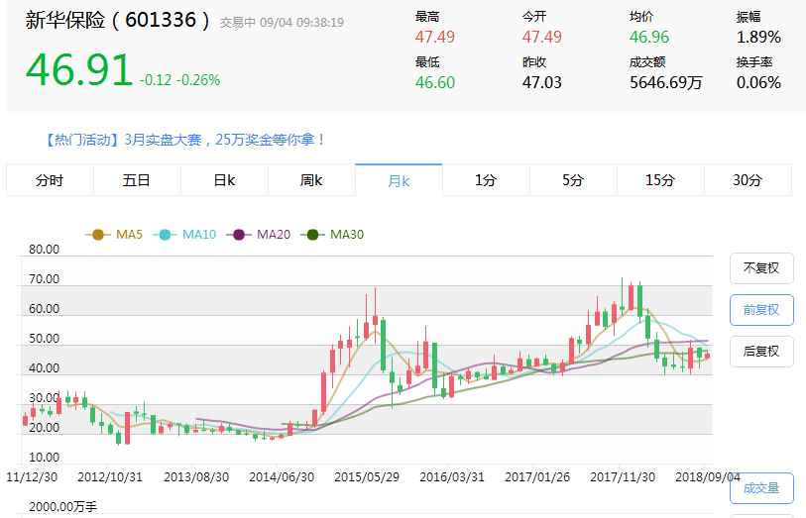Image resolution: width=806 pixels, height=518 pixels.
Task: Switch to the 1分 minute chart tab
Action: (486, 180)
